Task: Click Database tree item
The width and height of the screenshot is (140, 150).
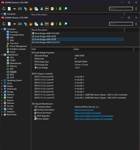Action: pos(11,112)
